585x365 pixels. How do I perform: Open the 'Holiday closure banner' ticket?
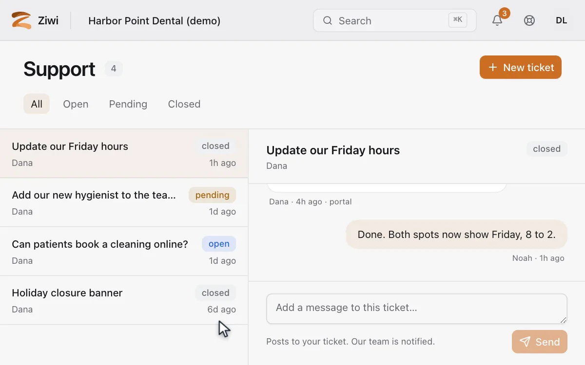(x=124, y=300)
